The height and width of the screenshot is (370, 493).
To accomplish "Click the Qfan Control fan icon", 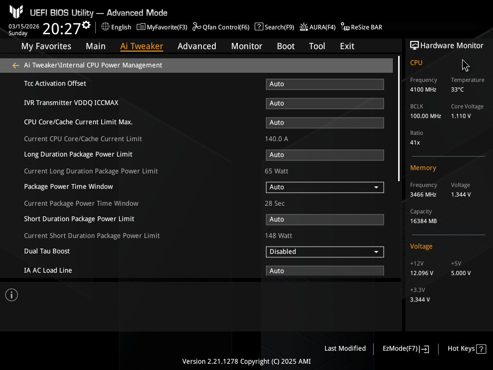I will click(197, 27).
